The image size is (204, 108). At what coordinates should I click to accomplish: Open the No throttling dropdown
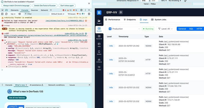click(x=175, y=1)
